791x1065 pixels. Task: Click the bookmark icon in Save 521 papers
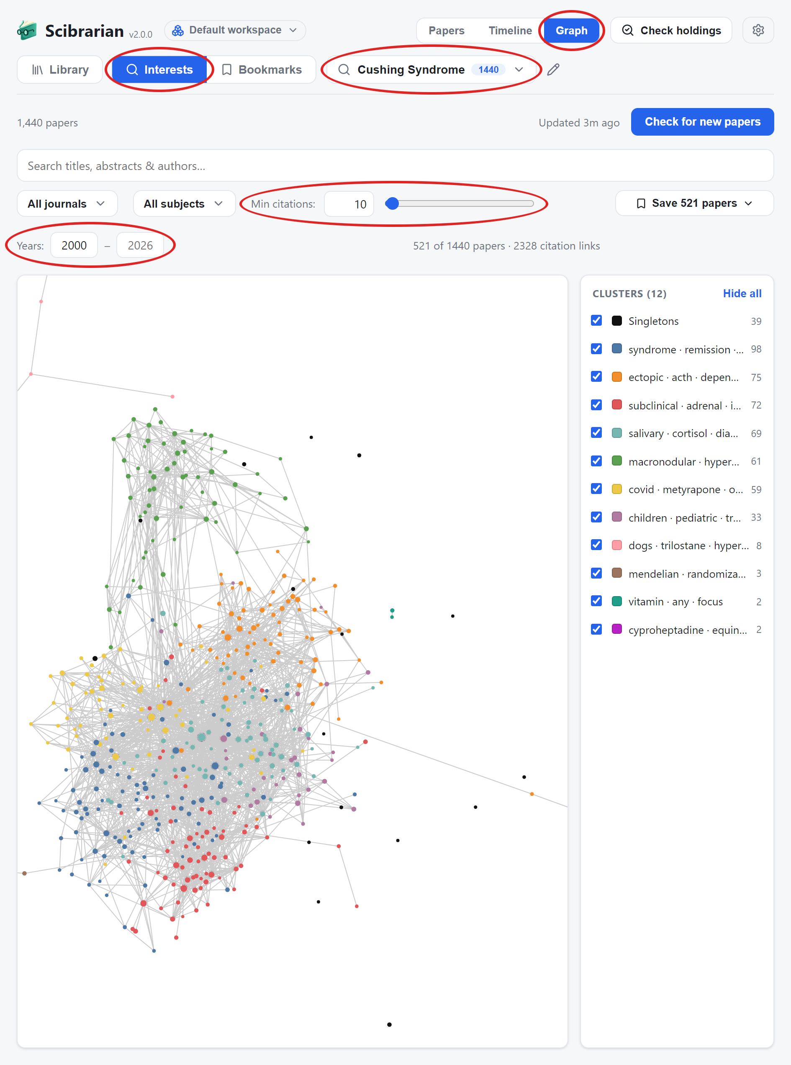coord(641,203)
